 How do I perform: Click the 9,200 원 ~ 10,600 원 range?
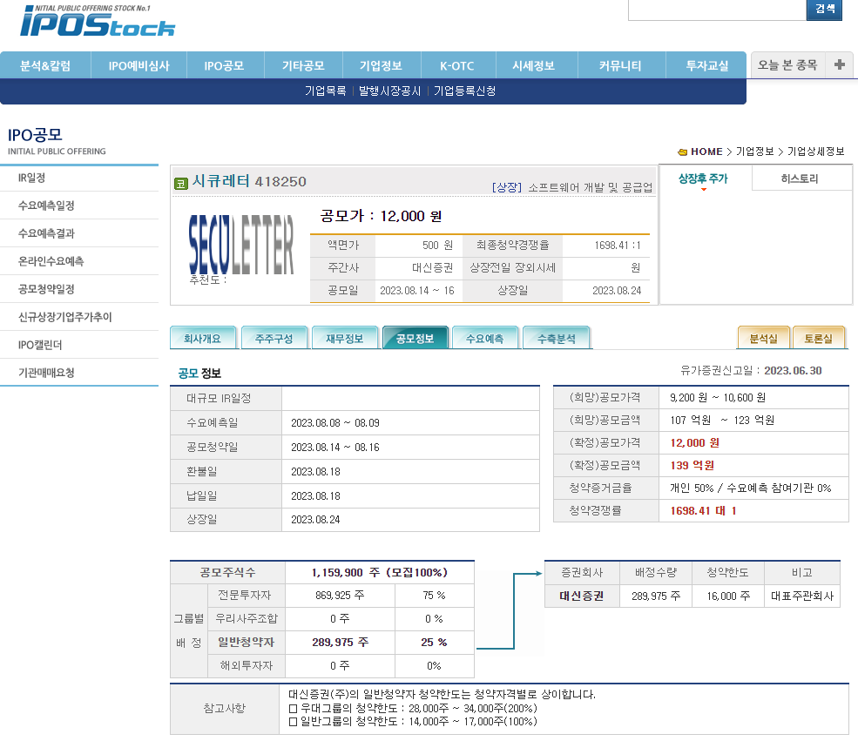pos(718,398)
